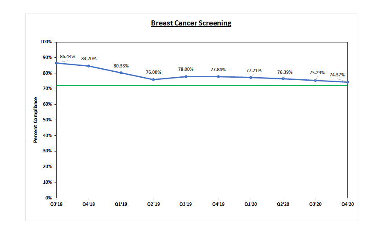Select the 50% y-axis label

click(47, 120)
